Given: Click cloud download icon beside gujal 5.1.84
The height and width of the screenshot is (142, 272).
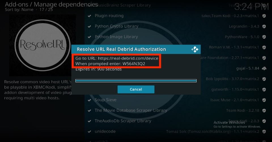Looking at the screenshot, I should pyautogui.click(x=264, y=68).
